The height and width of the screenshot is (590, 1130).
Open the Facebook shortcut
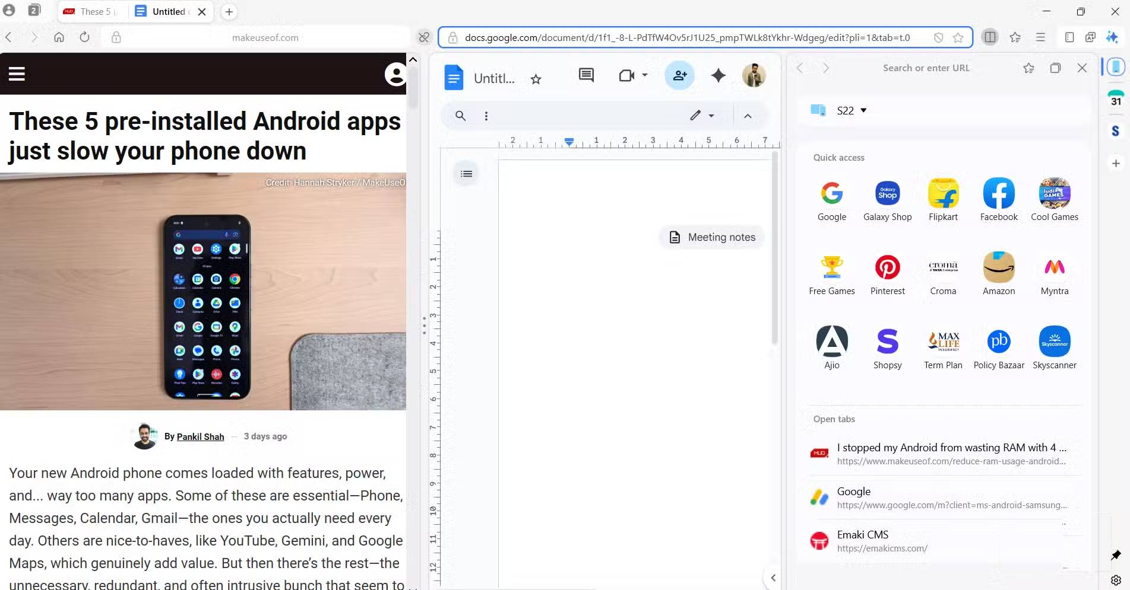(x=999, y=200)
